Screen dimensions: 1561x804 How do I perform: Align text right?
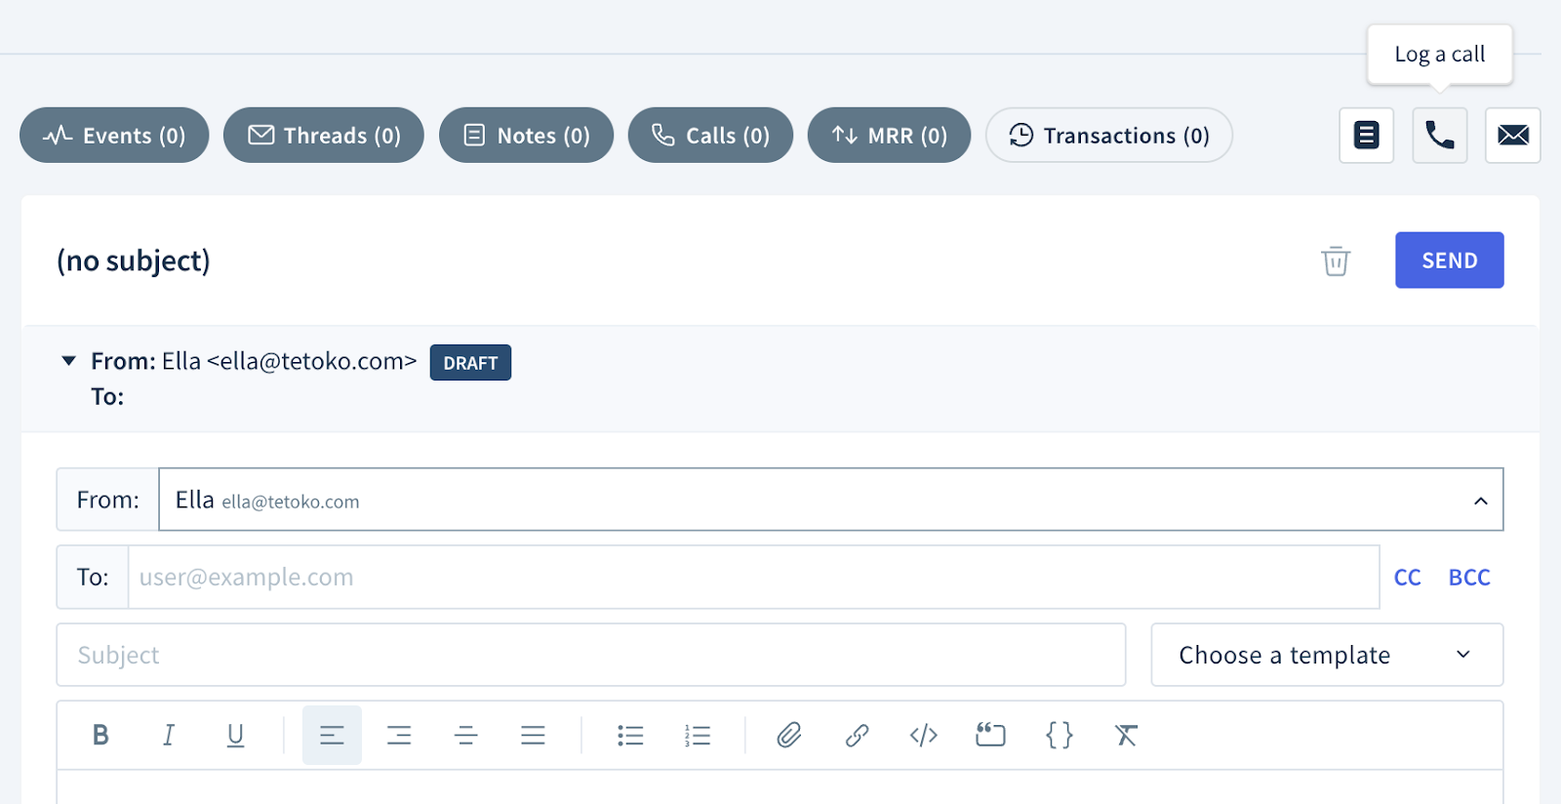399,735
